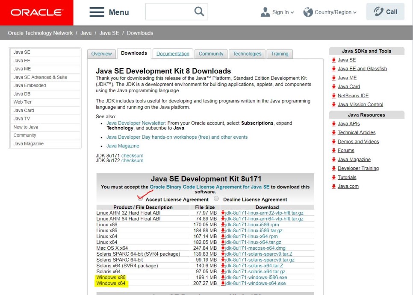The height and width of the screenshot is (295, 413).
Task: Expand the Country/Region dropdown chevron
Action: (x=355, y=12)
